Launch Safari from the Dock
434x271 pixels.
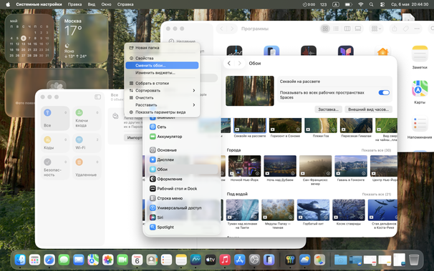click(x=49, y=260)
